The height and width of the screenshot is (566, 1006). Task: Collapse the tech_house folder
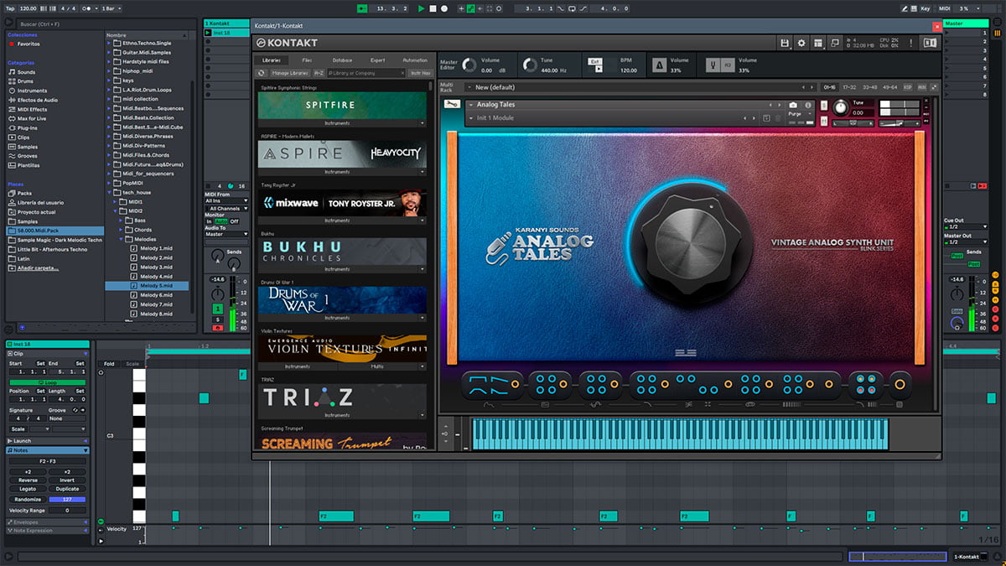pyautogui.click(x=110, y=192)
